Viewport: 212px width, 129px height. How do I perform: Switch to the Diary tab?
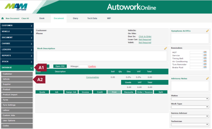click(x=75, y=18)
